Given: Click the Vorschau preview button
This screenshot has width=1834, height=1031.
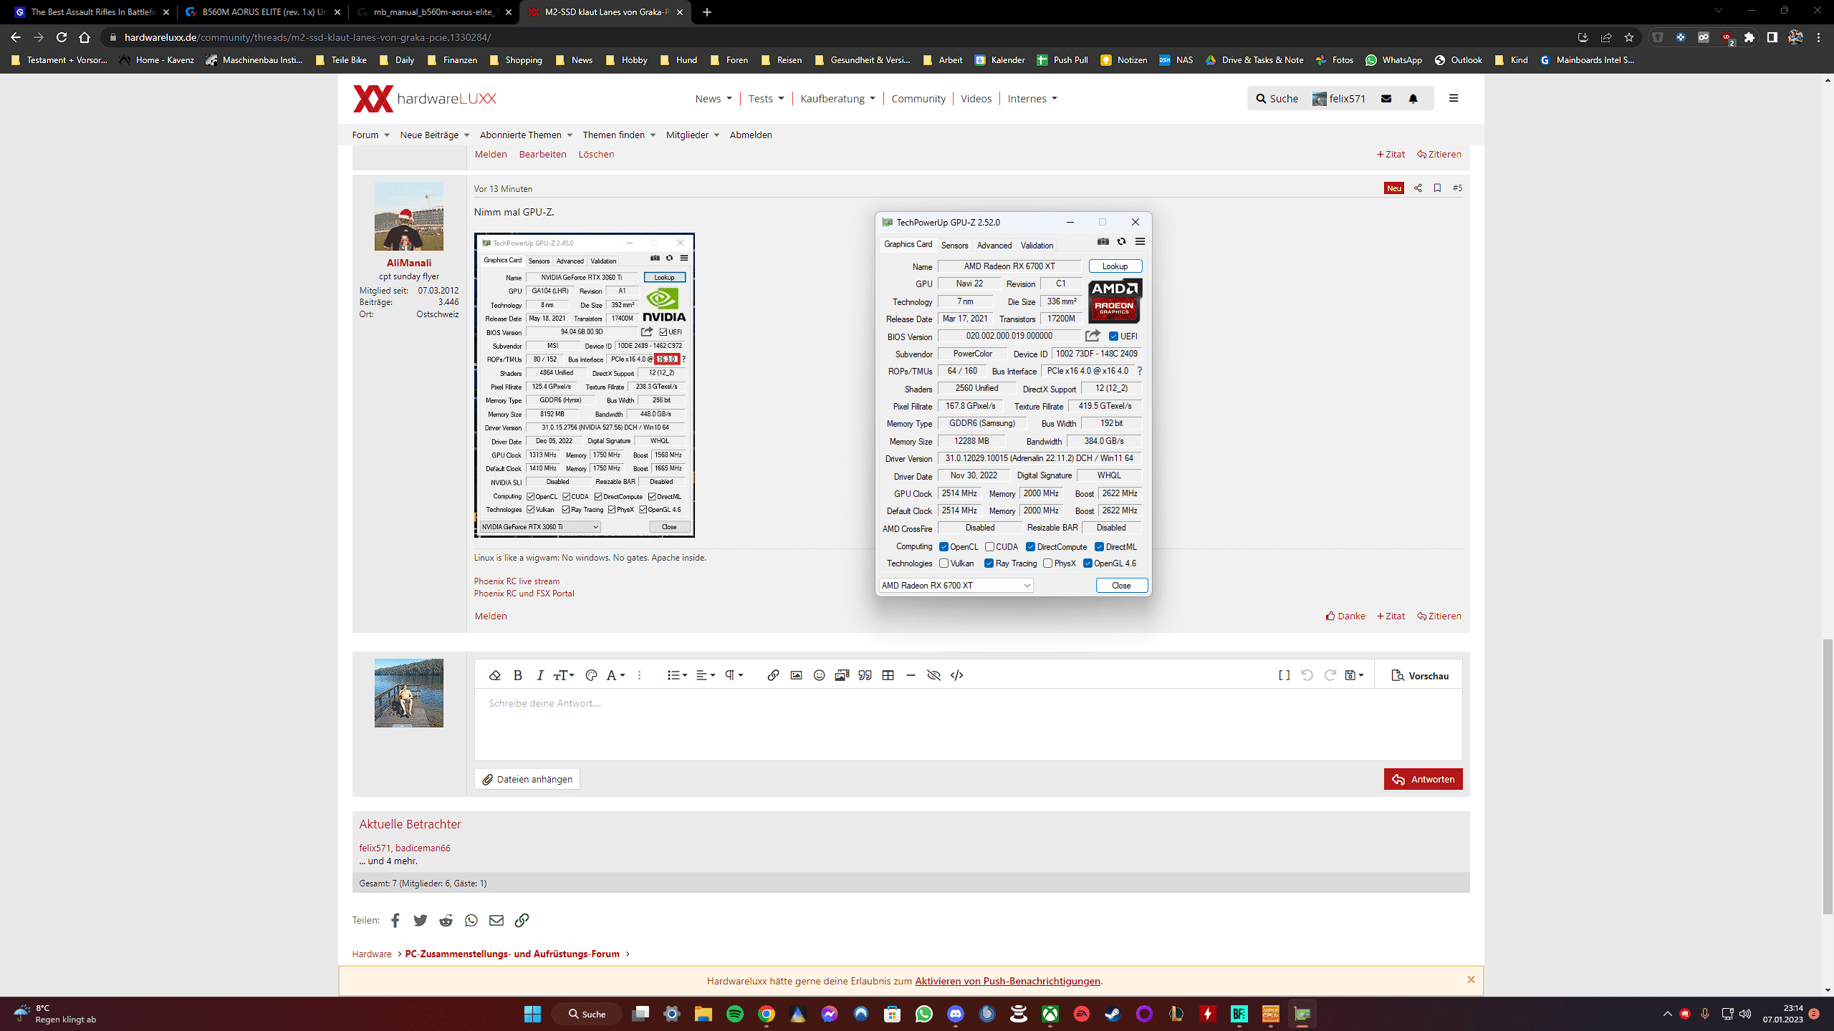Looking at the screenshot, I should click(1419, 675).
